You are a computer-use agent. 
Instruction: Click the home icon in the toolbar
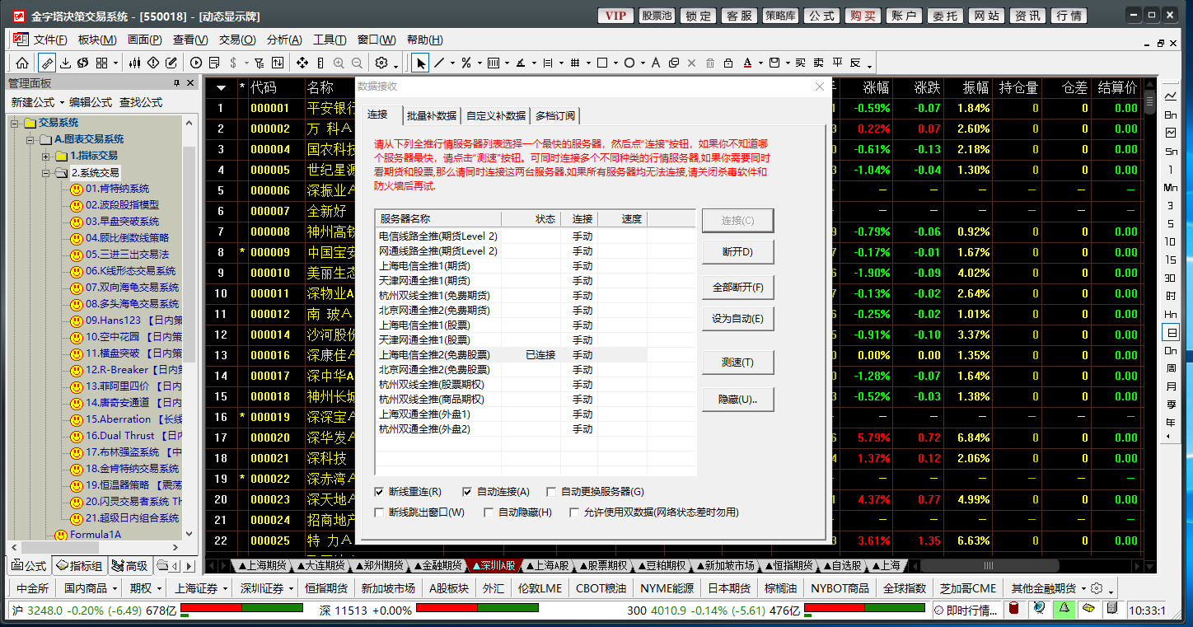click(22, 63)
